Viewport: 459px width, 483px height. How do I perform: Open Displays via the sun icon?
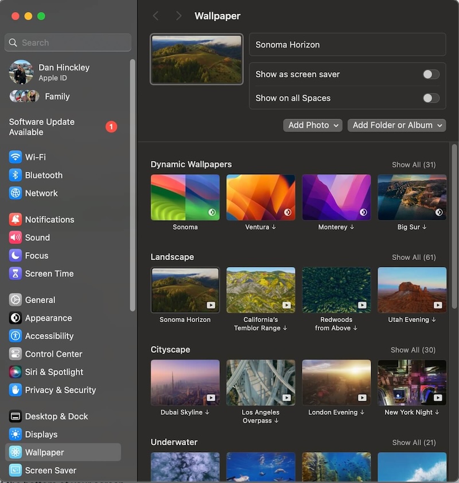(15, 434)
